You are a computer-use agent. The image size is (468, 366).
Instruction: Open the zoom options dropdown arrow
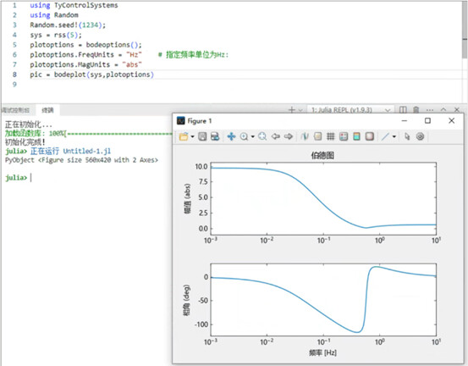[252, 137]
